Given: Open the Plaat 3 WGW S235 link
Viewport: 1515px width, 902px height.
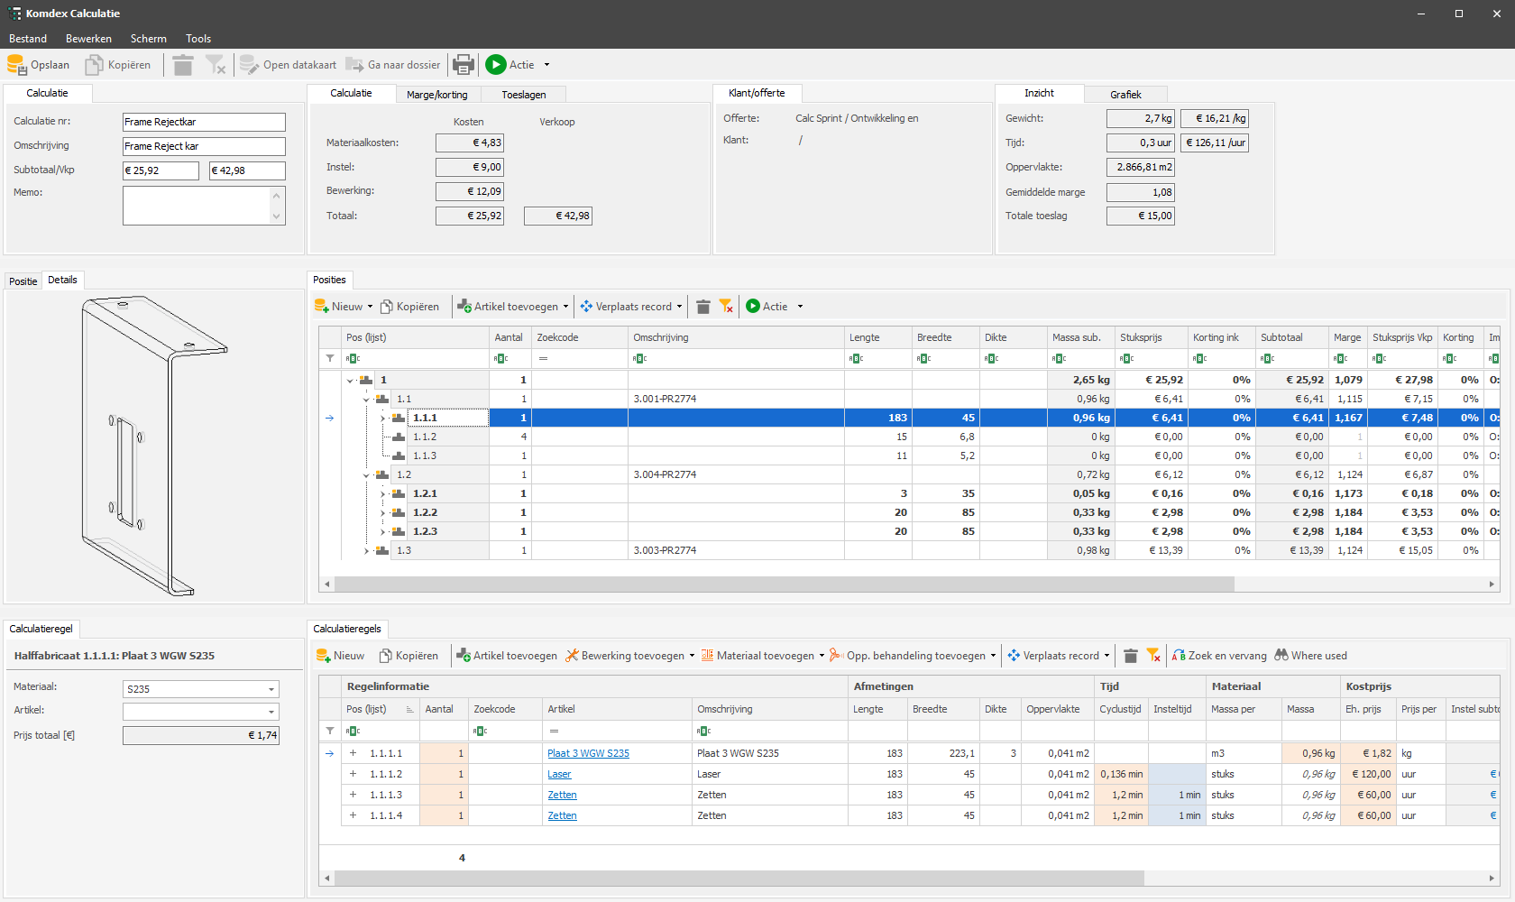Looking at the screenshot, I should click(x=588, y=753).
